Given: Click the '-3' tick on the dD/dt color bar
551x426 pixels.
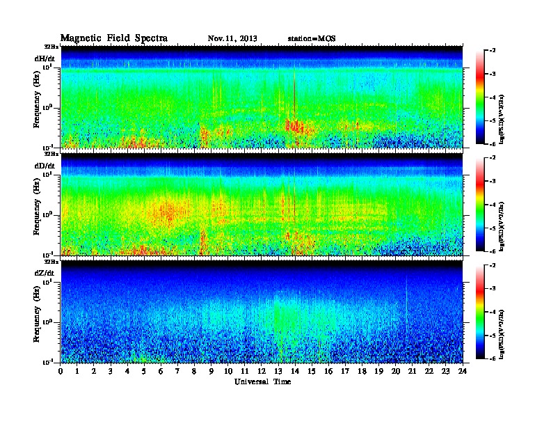Looking at the screenshot, I should click(493, 181).
